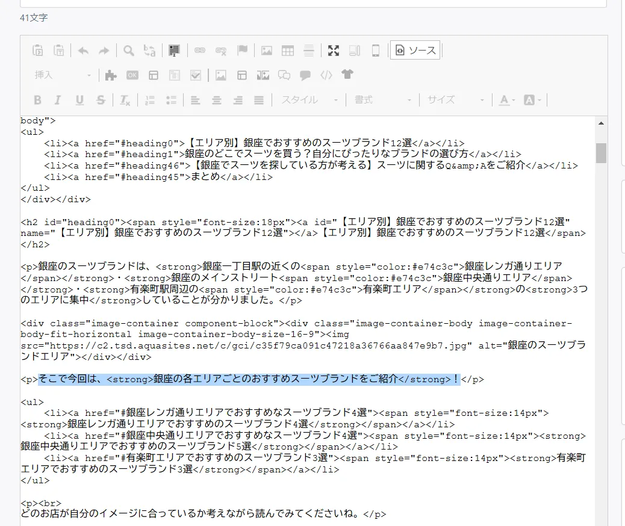Toggle Strikethrough formatting

click(100, 99)
